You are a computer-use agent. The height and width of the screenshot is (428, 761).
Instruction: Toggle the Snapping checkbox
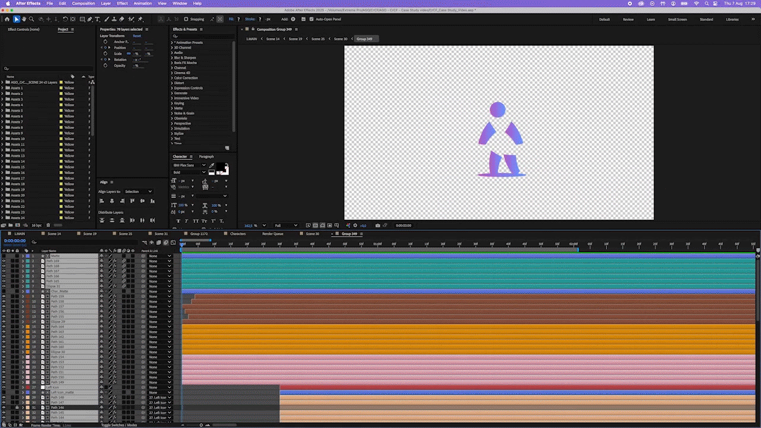(x=185, y=19)
